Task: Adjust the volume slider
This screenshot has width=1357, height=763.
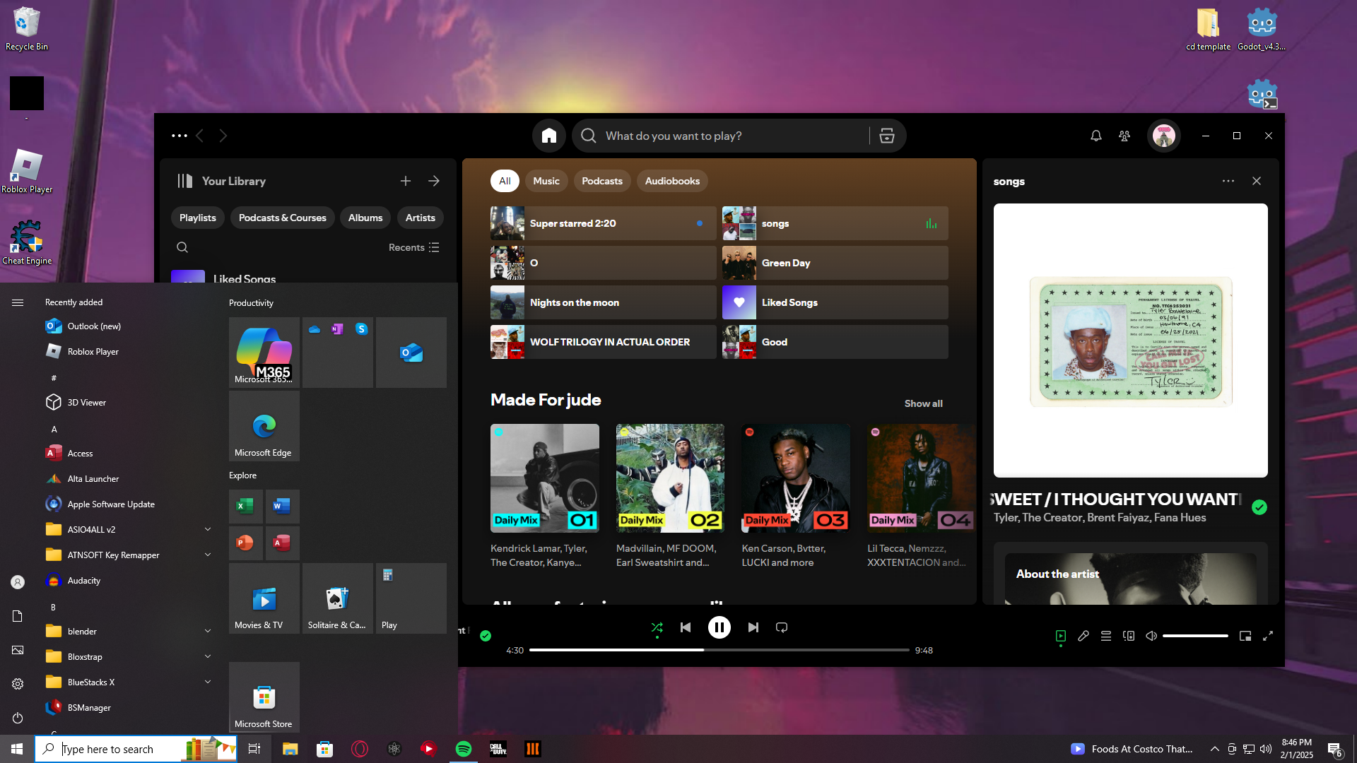Action: tap(1195, 636)
